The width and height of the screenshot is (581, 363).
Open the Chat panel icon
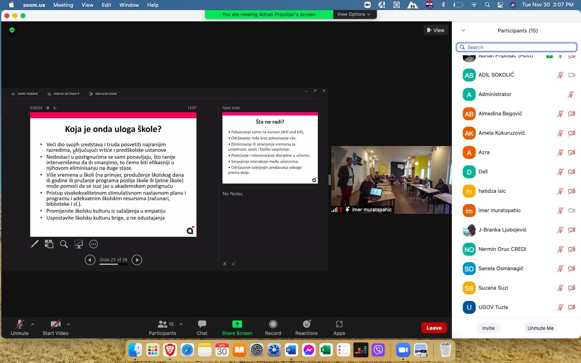pos(202,324)
